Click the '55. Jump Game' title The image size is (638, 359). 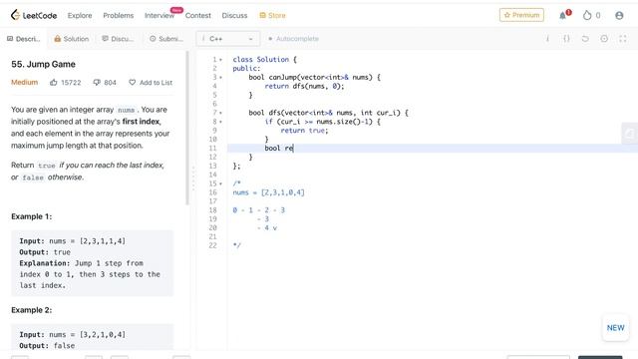tap(43, 64)
